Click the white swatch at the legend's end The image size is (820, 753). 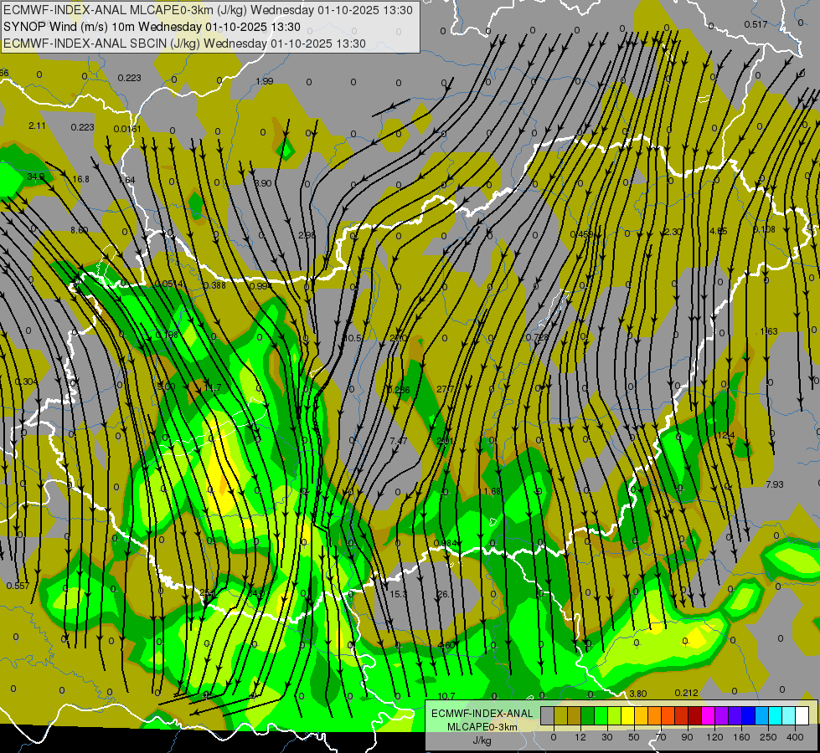click(802, 715)
